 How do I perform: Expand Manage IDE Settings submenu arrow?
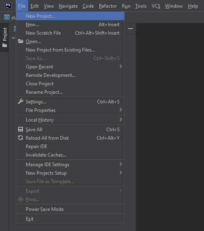pos(121,164)
